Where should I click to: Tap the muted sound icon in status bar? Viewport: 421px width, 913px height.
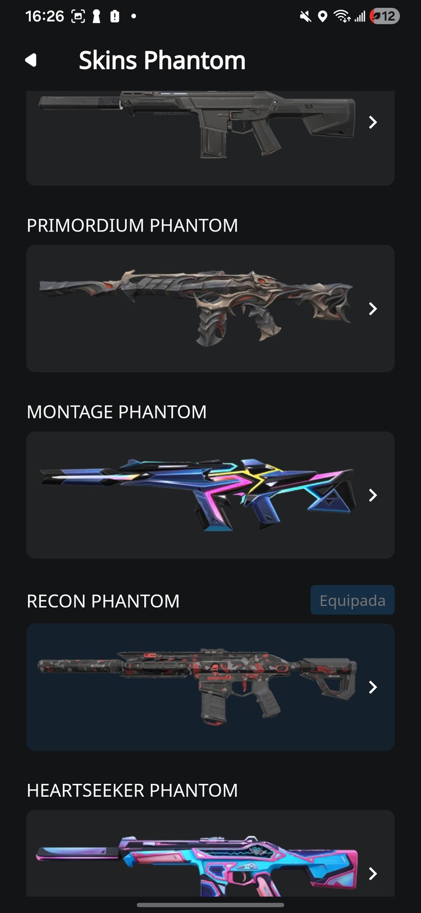pos(305,16)
